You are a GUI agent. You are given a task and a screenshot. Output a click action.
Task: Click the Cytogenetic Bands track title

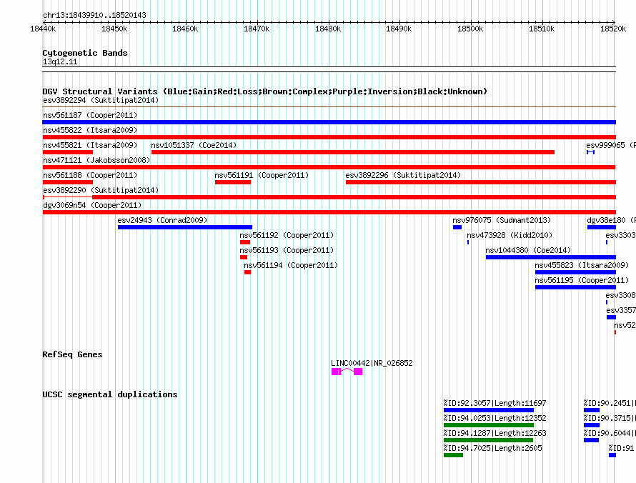click(85, 53)
